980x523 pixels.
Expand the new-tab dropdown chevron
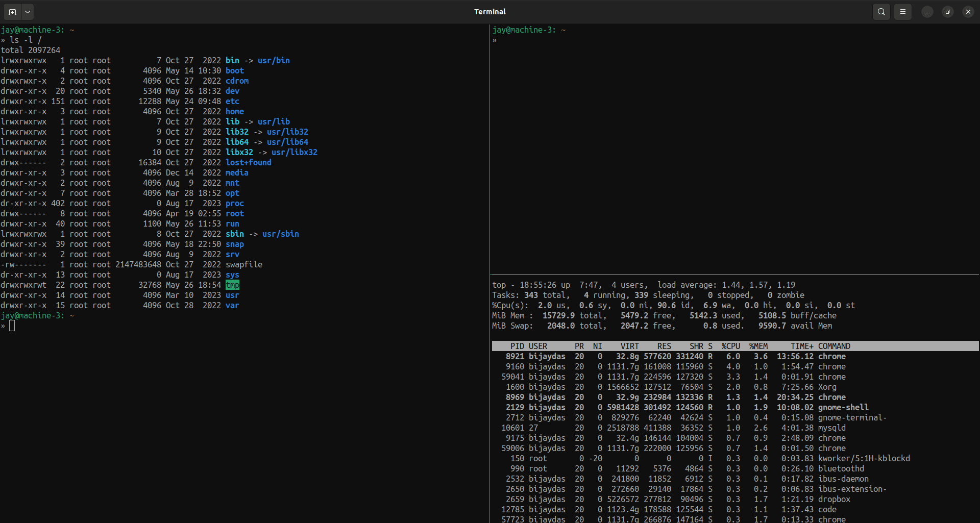(27, 11)
